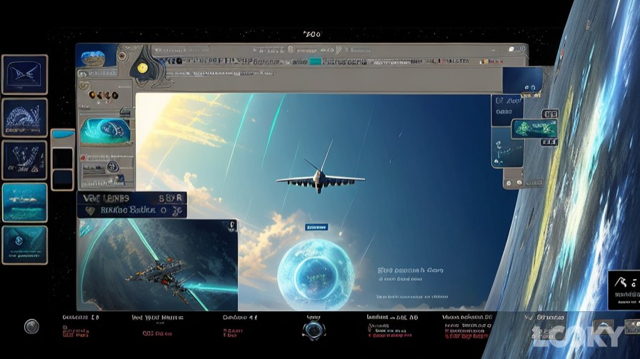Click the circular icon ending the title bar
This screenshot has height=359, width=640.
[x=522, y=49]
